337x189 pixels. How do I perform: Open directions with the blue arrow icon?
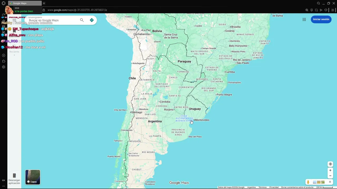coord(92,20)
